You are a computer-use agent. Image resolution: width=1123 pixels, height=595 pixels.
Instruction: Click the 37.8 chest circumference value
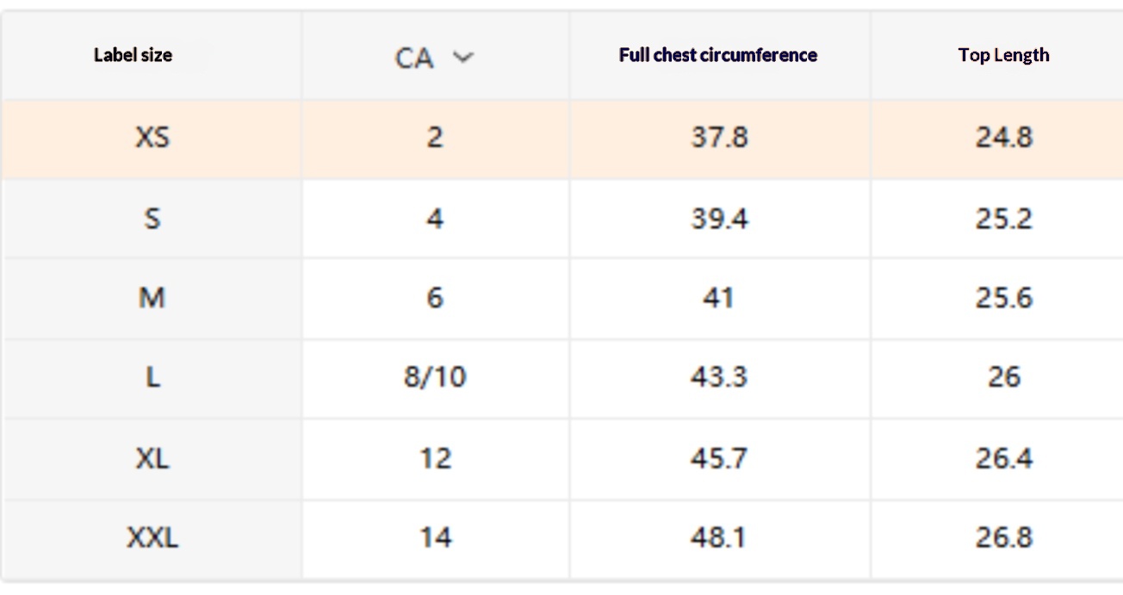point(719,138)
